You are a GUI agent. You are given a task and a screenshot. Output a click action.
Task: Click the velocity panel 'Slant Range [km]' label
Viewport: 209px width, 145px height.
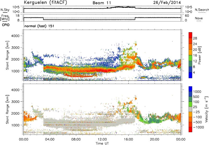point(7,109)
